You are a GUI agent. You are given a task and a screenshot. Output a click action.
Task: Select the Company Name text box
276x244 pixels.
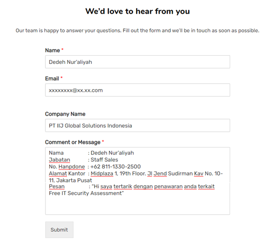[137, 125]
